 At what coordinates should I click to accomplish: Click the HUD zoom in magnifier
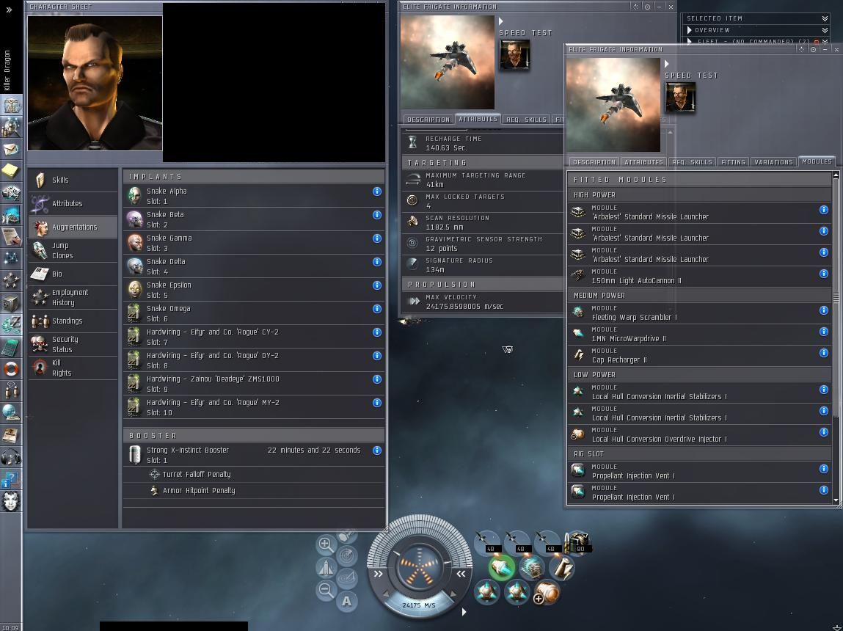(x=325, y=544)
